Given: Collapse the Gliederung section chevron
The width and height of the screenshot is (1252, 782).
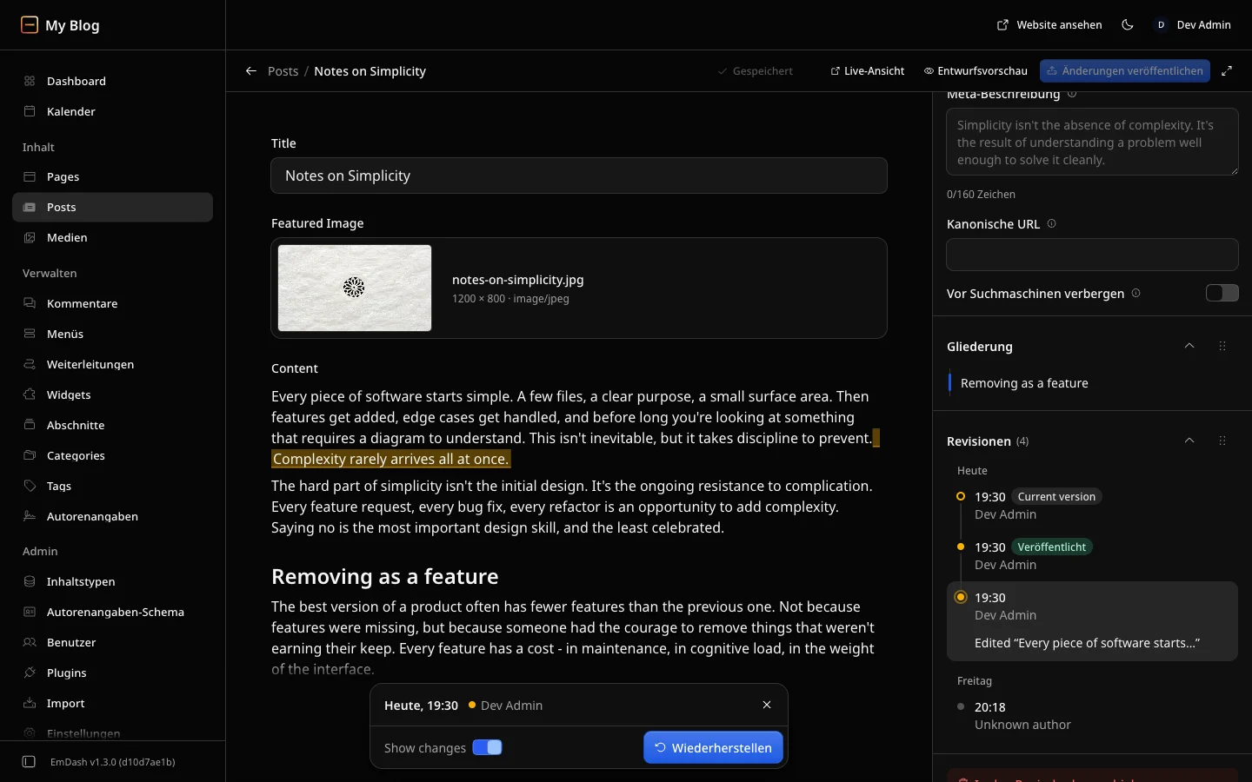Looking at the screenshot, I should click(1189, 346).
